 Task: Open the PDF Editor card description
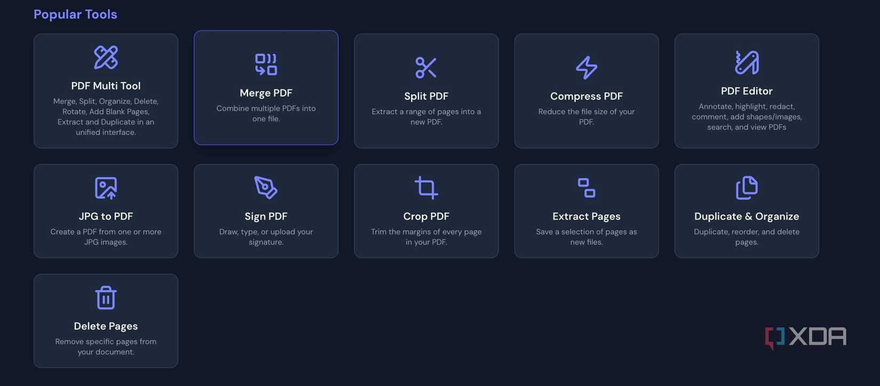(746, 117)
